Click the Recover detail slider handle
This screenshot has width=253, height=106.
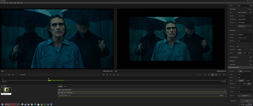click(240, 50)
